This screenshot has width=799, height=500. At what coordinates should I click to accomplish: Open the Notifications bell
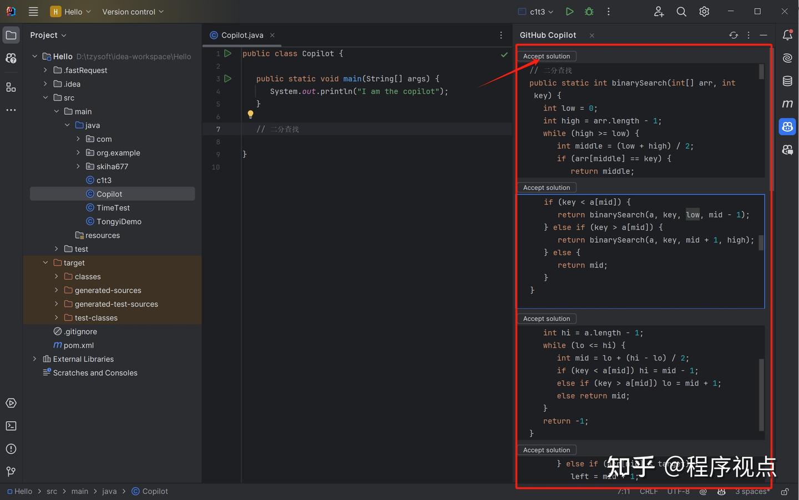[787, 35]
